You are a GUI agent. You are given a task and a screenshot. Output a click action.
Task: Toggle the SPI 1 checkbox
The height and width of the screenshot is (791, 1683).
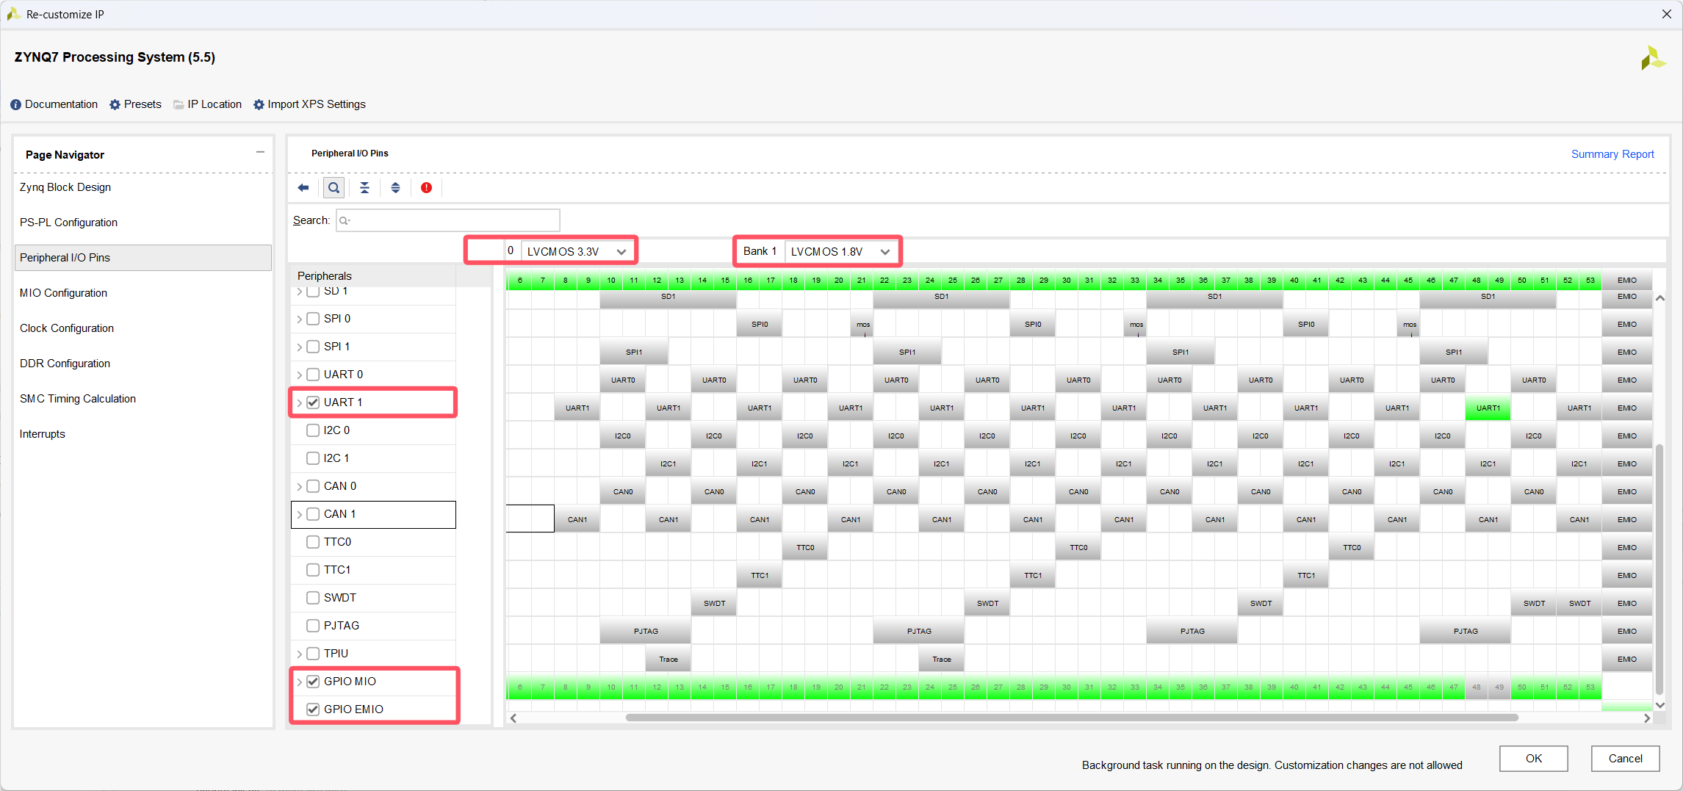[313, 347]
